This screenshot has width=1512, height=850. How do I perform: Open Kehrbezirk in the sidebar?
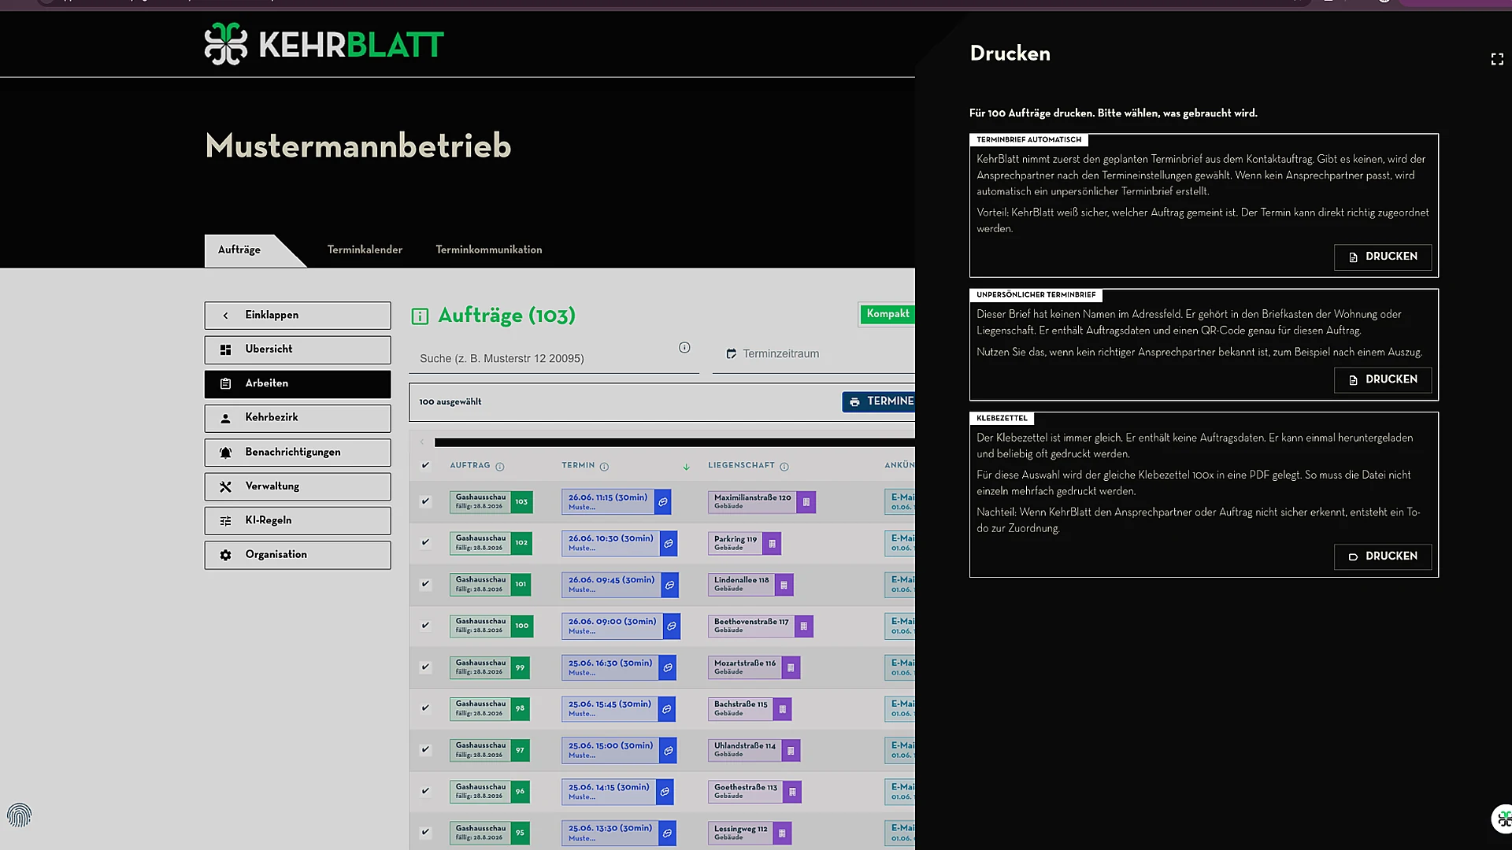click(298, 418)
